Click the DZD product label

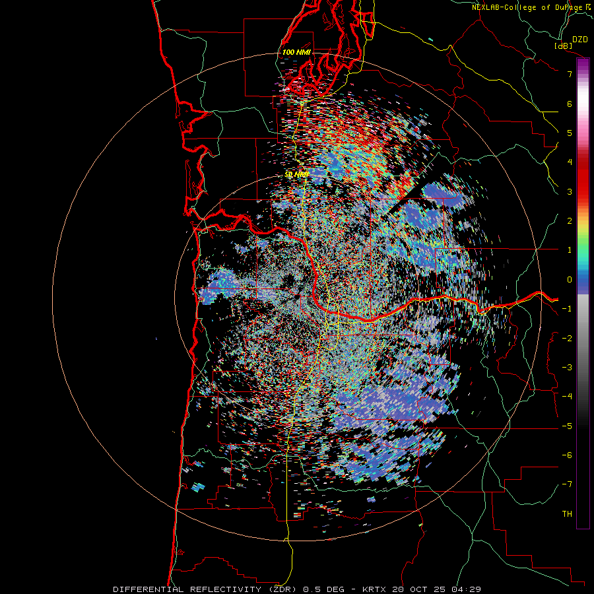click(x=580, y=40)
